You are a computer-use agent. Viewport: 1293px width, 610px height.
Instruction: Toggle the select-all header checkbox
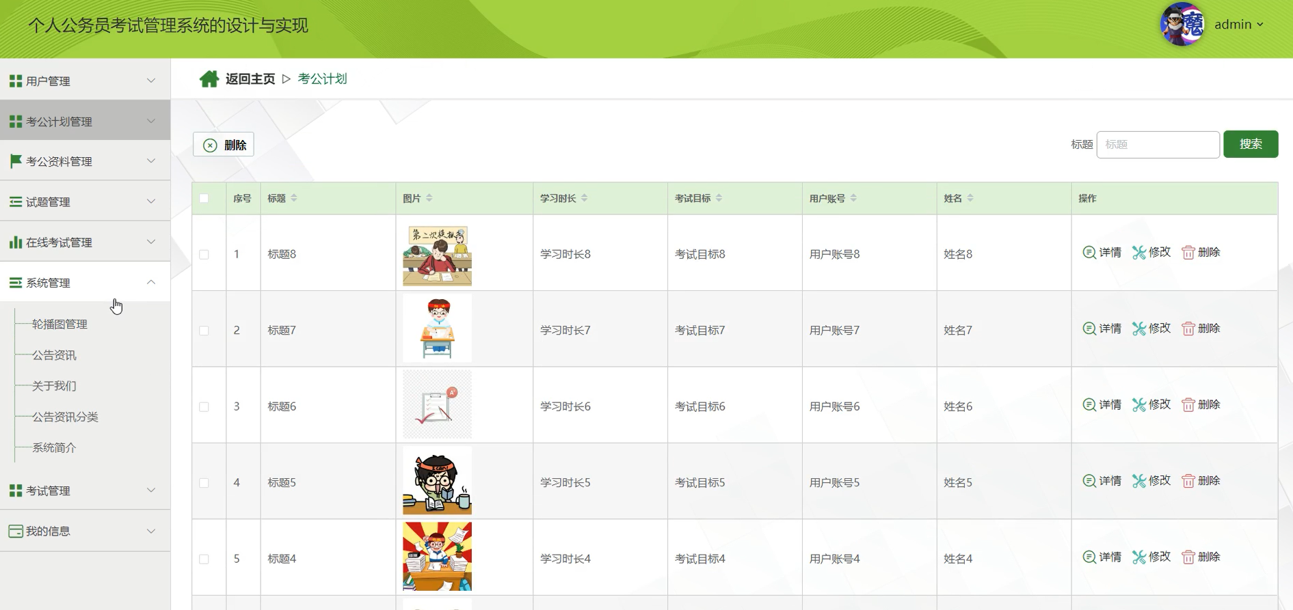(x=204, y=199)
